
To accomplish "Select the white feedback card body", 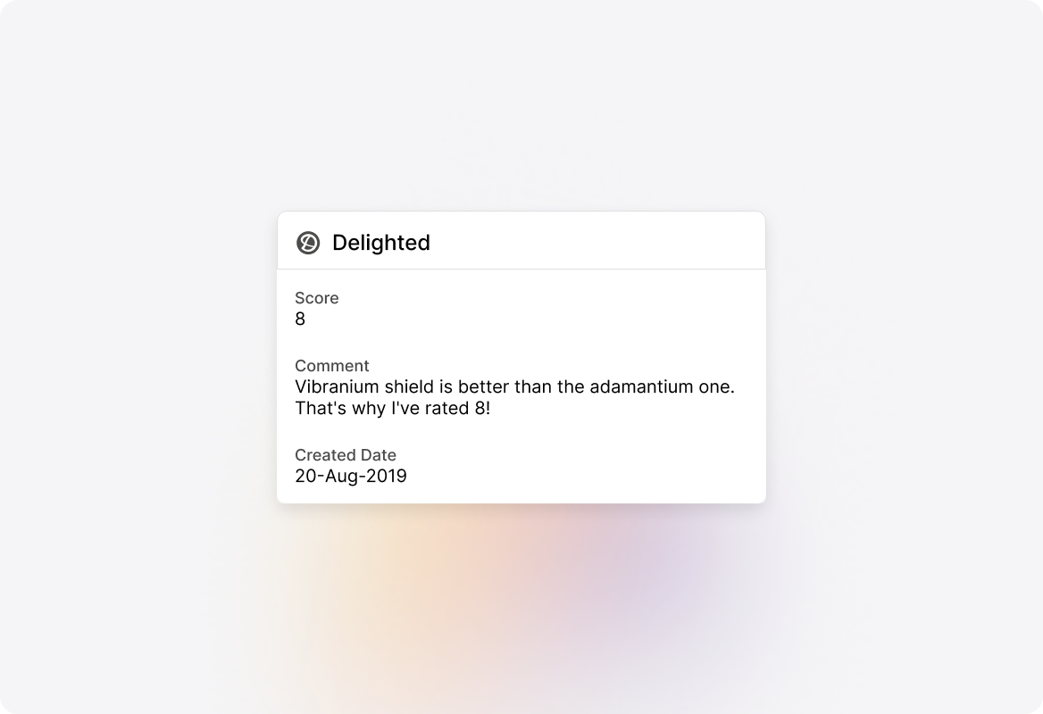I will (x=521, y=384).
